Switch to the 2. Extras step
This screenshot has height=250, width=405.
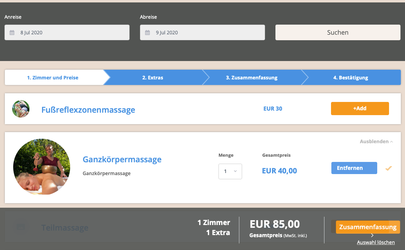152,78
